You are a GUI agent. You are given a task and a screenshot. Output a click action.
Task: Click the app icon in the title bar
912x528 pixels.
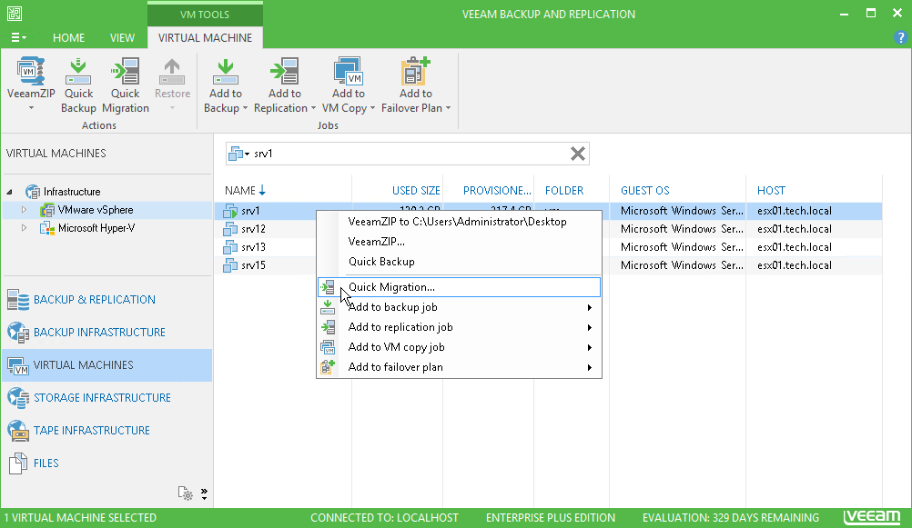[15, 14]
